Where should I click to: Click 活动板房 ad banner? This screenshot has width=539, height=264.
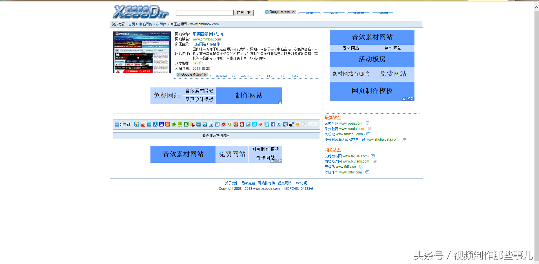tap(372, 59)
